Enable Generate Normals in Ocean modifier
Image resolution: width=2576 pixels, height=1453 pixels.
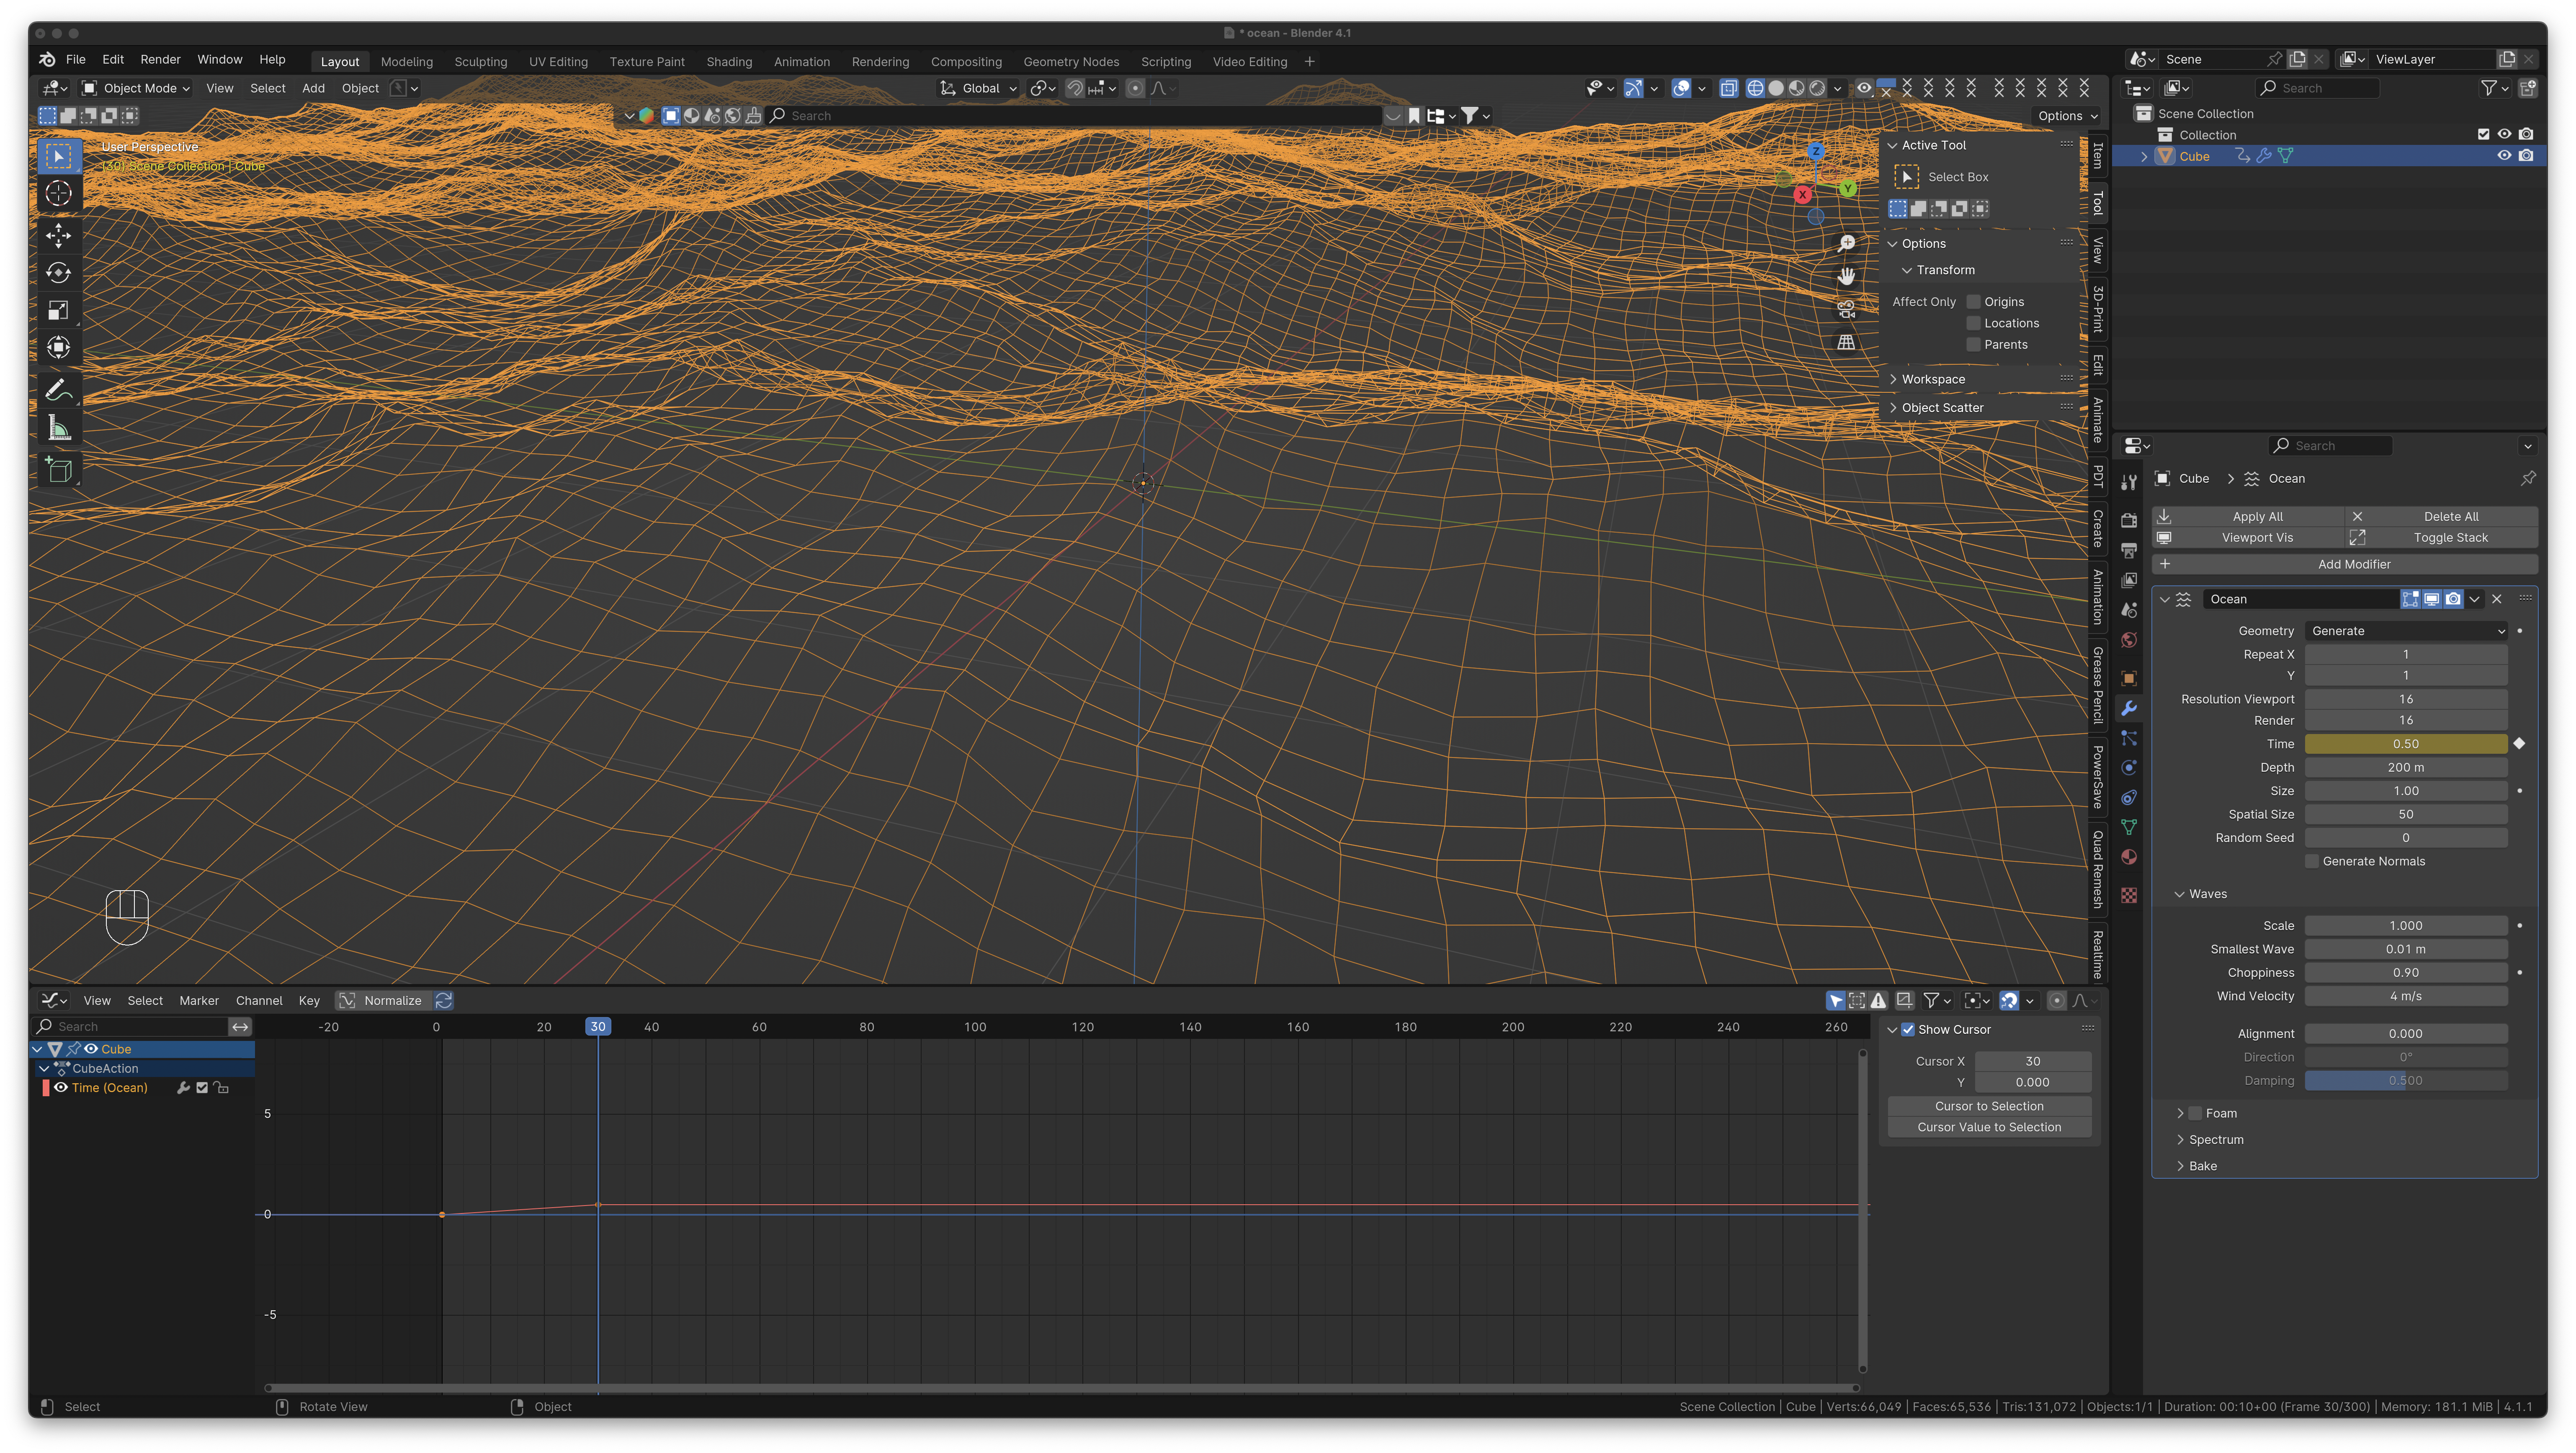tap(2312, 861)
